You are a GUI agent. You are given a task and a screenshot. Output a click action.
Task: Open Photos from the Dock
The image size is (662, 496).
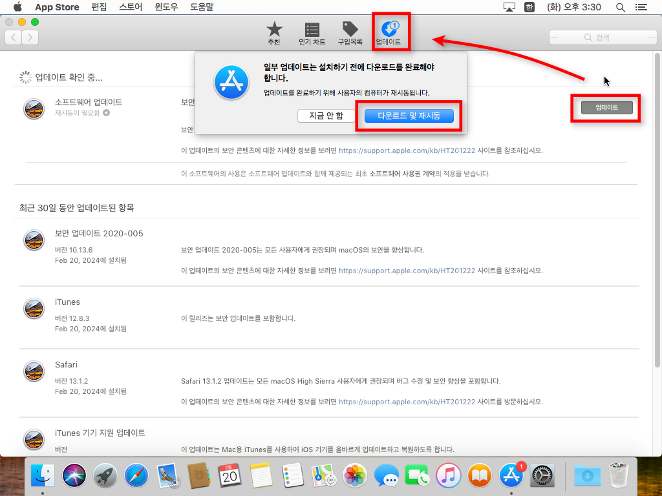pos(355,475)
